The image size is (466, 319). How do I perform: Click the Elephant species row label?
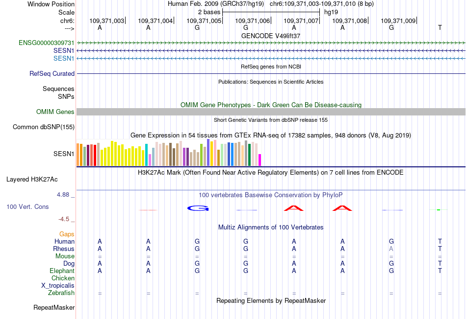[62, 271]
